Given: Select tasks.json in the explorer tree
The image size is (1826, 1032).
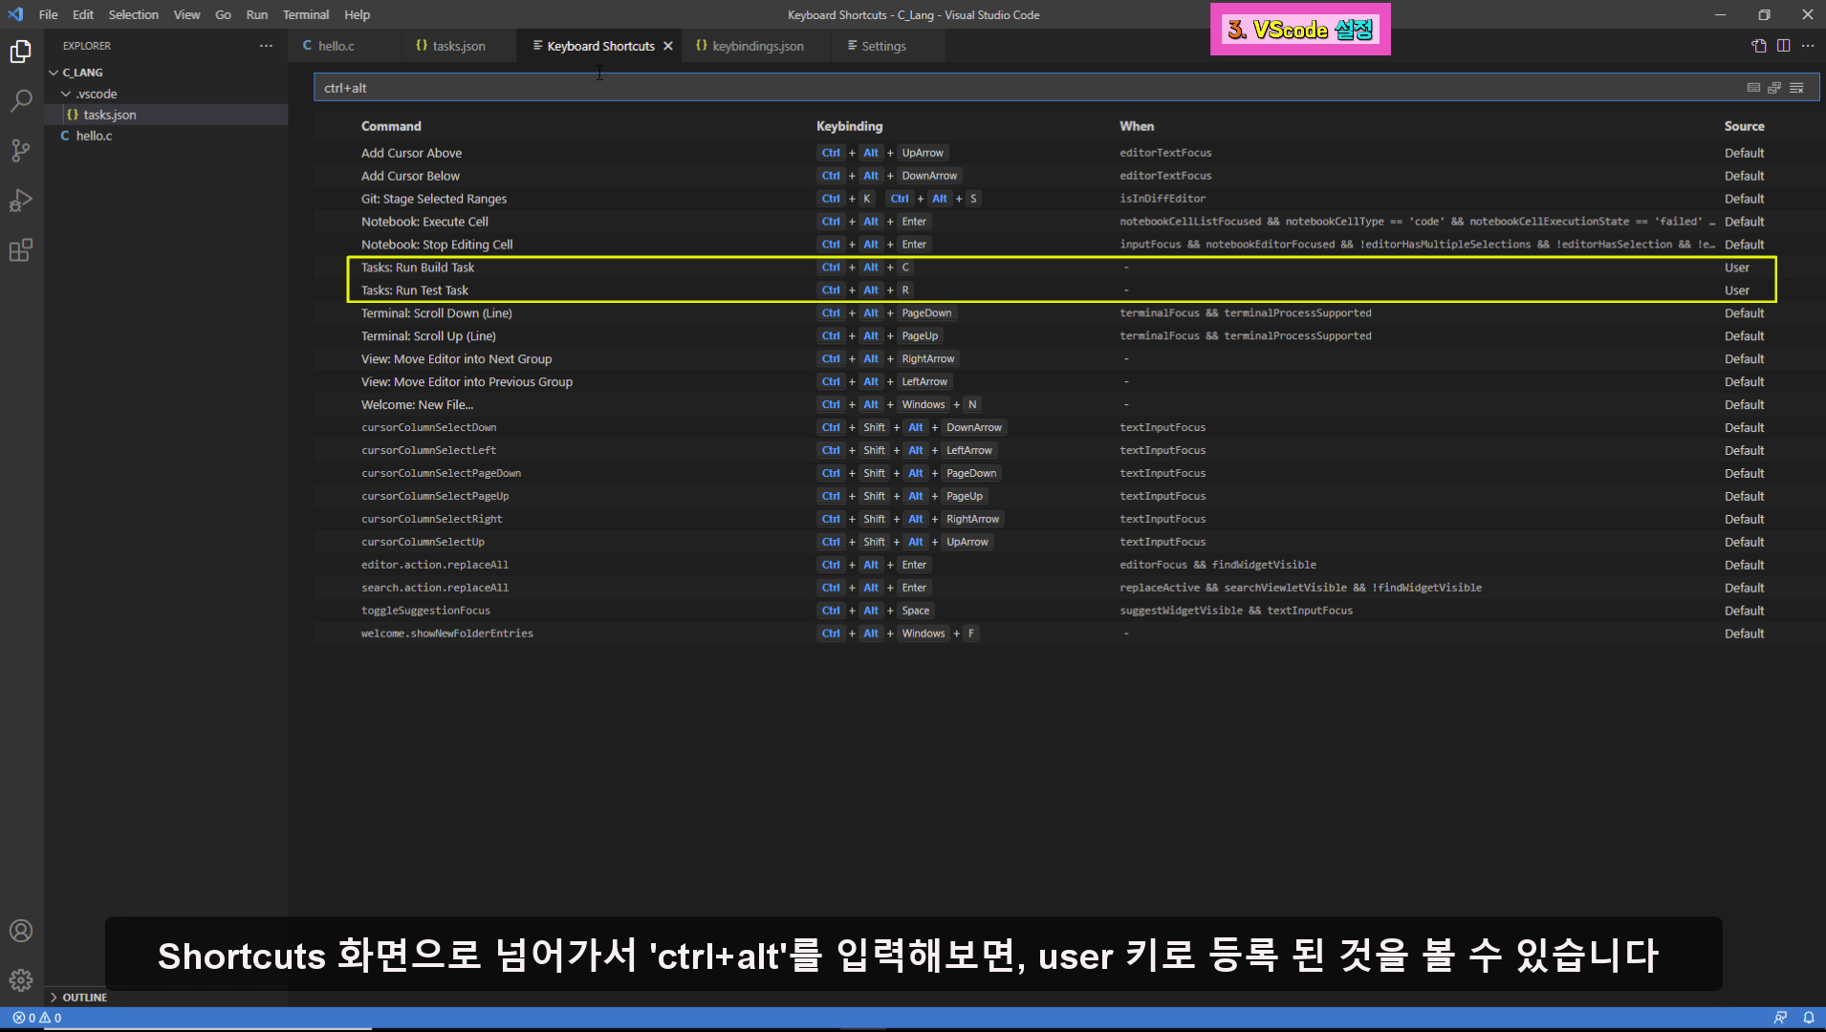Looking at the screenshot, I should (x=165, y=115).
